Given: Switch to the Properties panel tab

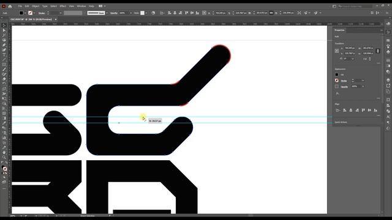Looking at the screenshot, I should tap(339, 30).
